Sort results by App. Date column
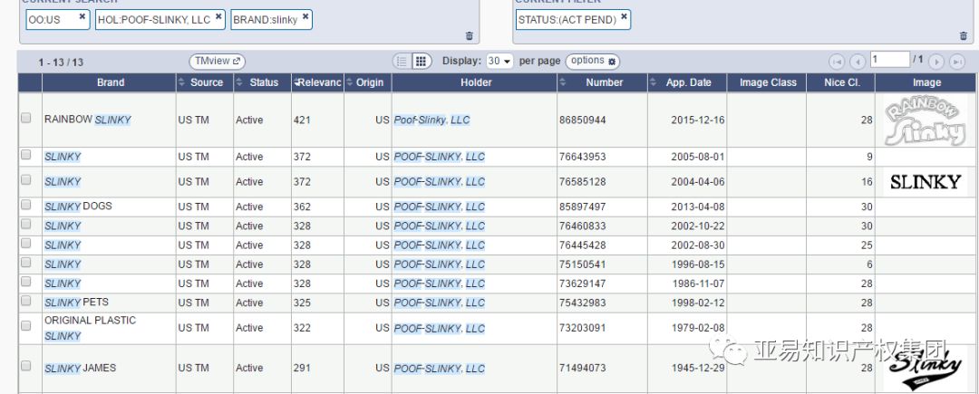The width and height of the screenshot is (979, 394). (x=688, y=82)
